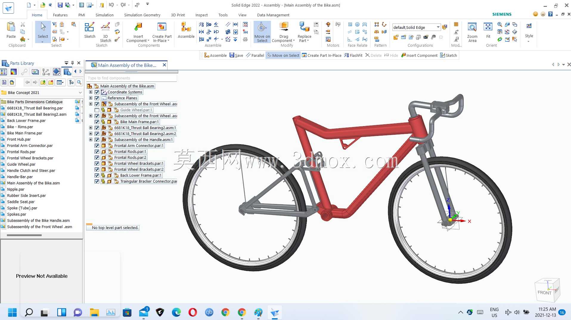Click Assemble in the command bar
This screenshot has width=571, height=320.
[215, 55]
